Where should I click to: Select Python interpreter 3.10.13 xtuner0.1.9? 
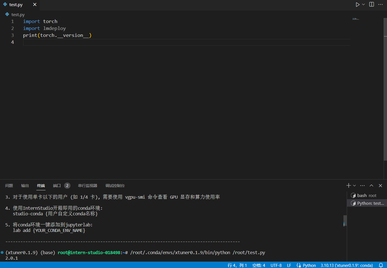tap(346, 266)
